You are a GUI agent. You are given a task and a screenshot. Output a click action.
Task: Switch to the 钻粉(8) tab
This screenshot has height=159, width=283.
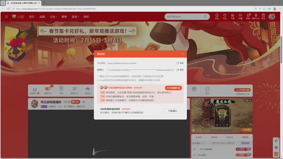(245, 137)
